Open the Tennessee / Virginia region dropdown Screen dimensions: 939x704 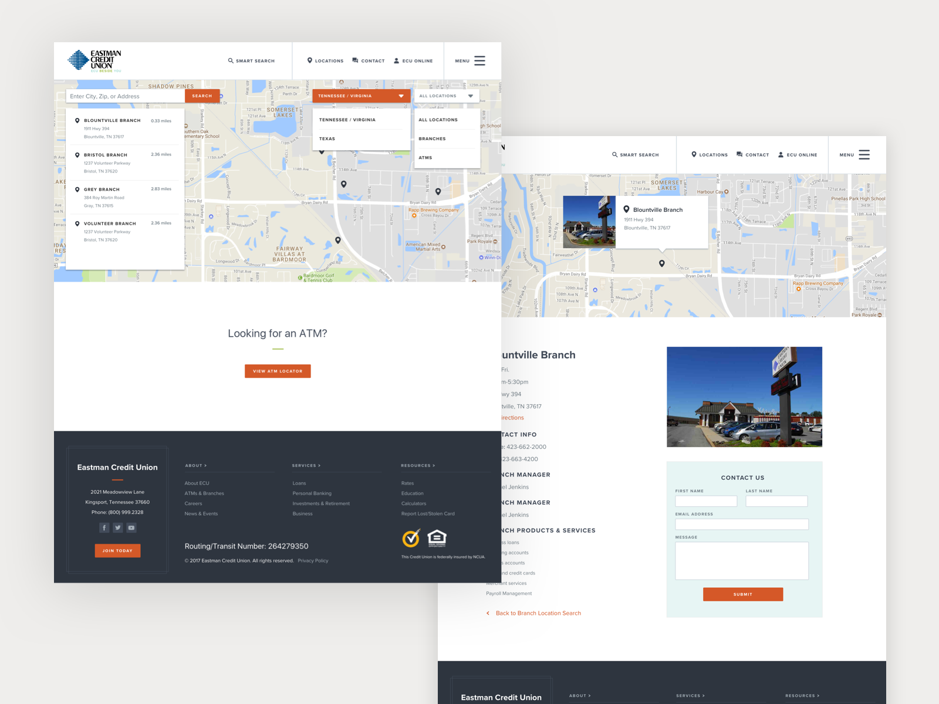pos(360,96)
